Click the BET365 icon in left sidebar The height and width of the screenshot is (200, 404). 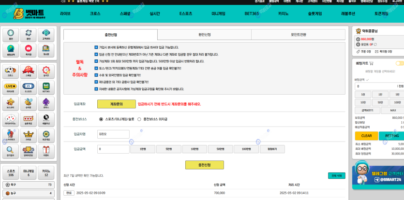[46, 87]
